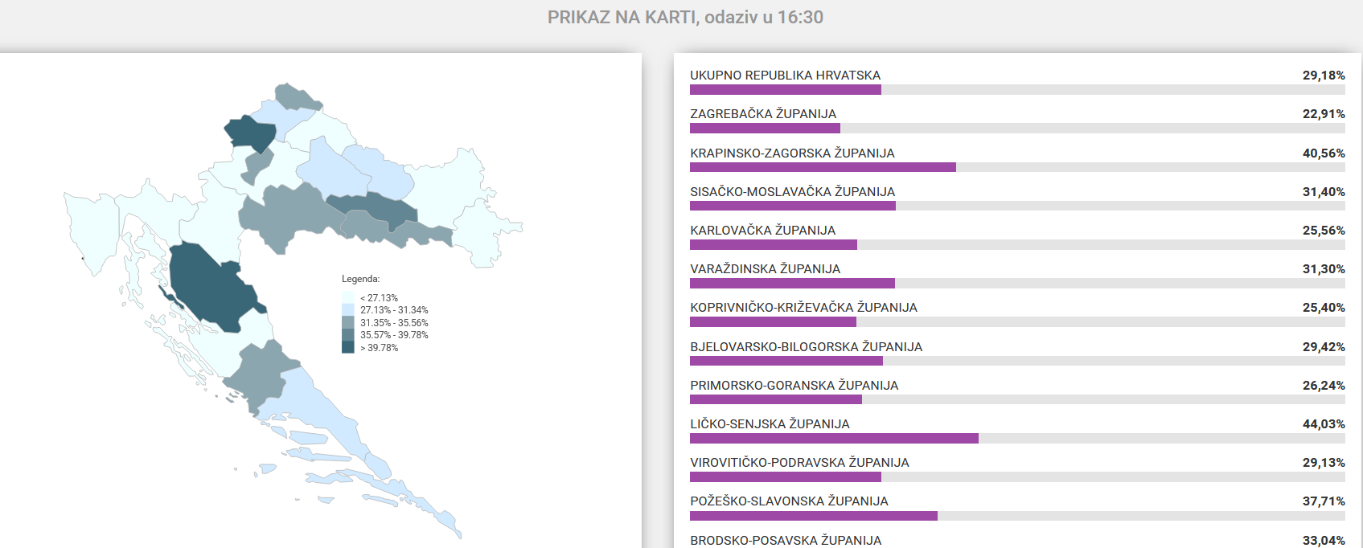The image size is (1363, 548).
Task: Click the BRODSKO-POSAVSKA ŽUPANIJA label
Action: pos(786,540)
